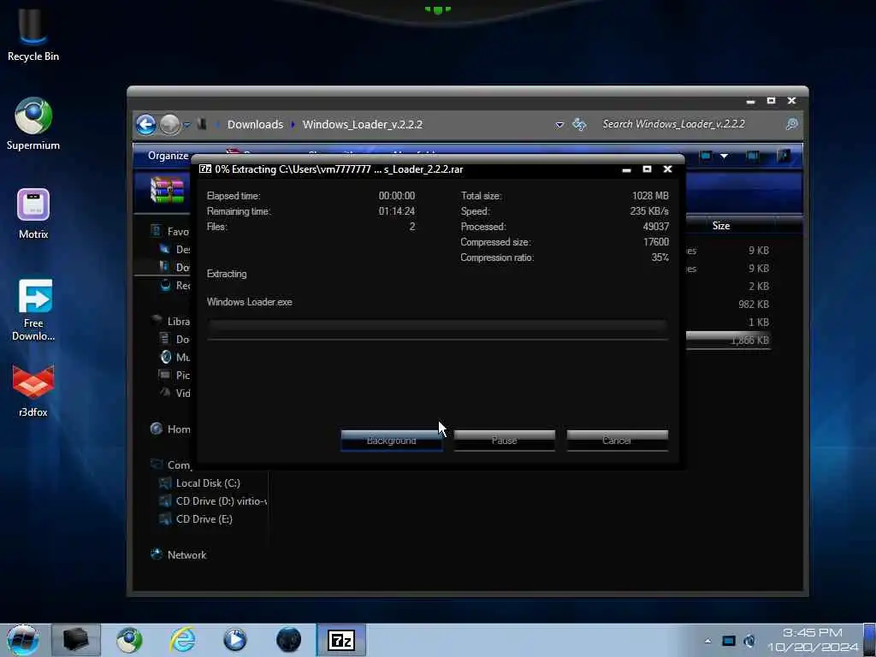This screenshot has height=657, width=876.
Task: Minimize the 7-Zip extracting dialog
Action: point(626,169)
